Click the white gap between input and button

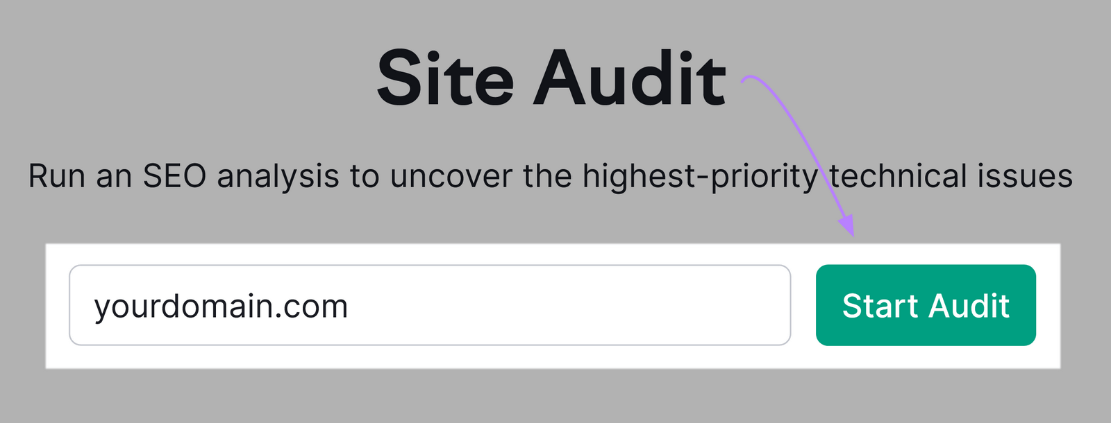pos(803,305)
